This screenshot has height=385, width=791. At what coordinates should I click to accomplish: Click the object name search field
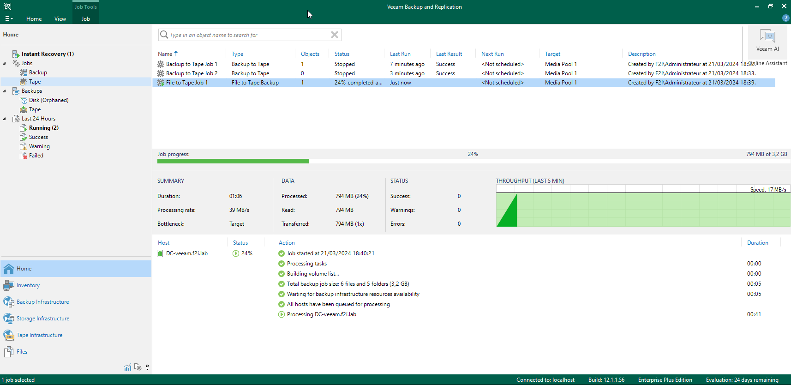pyautogui.click(x=249, y=35)
